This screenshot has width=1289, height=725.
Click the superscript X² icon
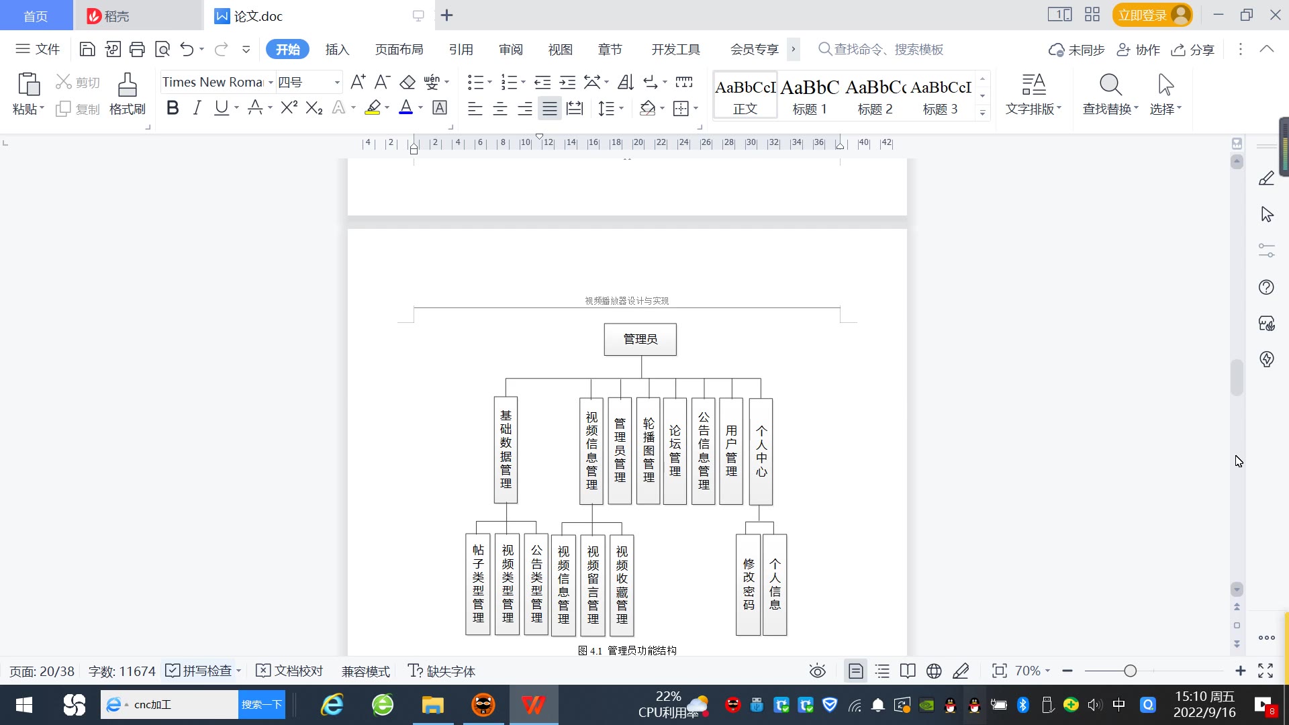click(x=289, y=108)
